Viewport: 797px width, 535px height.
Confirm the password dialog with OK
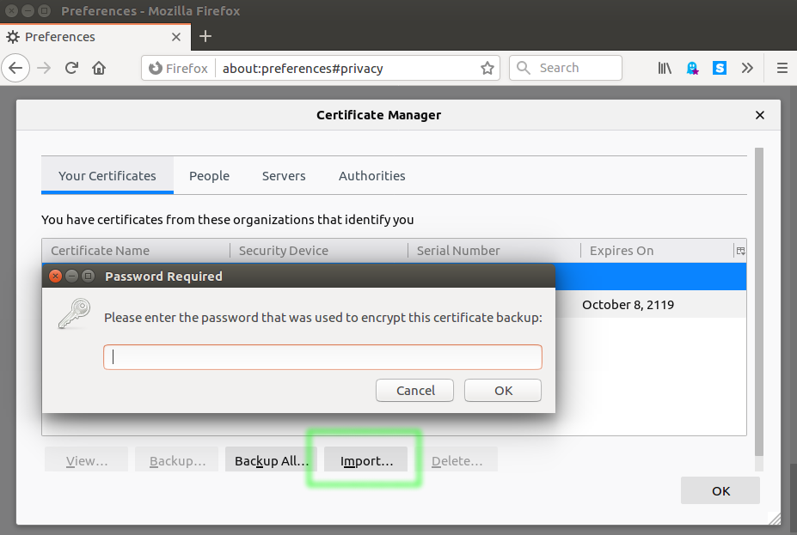pyautogui.click(x=502, y=390)
